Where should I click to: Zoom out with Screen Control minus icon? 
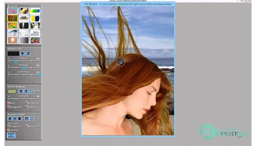click(15, 119)
